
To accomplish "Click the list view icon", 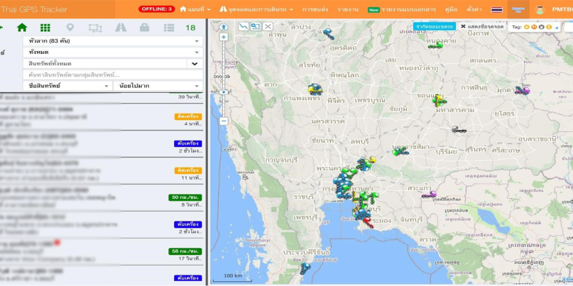I will [168, 27].
